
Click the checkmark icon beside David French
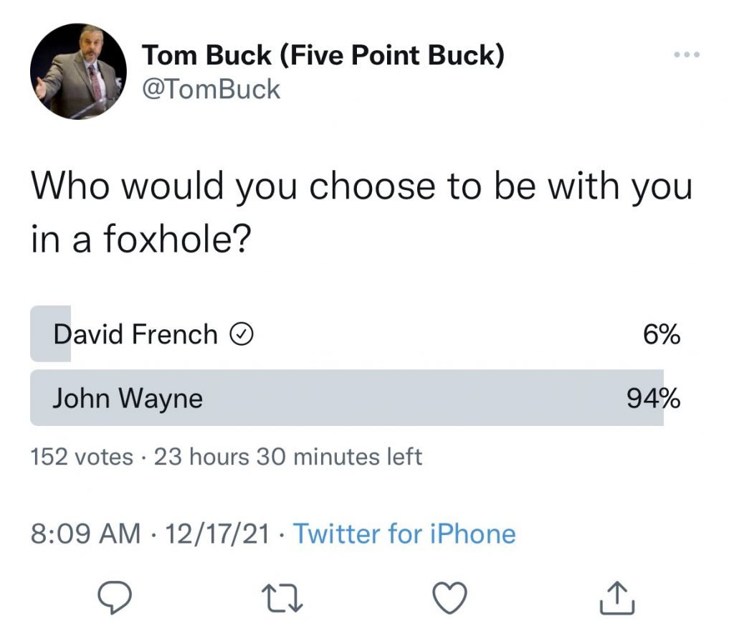(242, 334)
